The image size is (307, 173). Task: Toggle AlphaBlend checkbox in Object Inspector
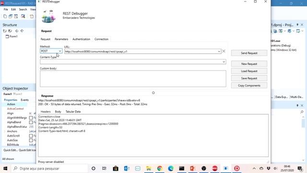pos(31,123)
